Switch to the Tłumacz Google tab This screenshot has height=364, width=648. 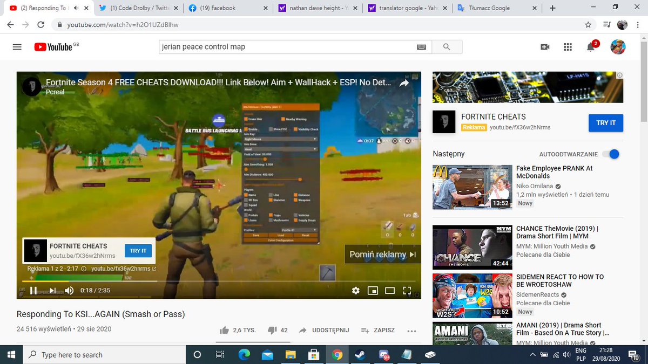click(496, 8)
